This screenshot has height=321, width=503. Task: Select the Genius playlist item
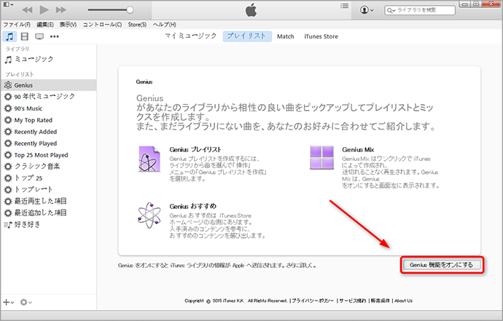[x=48, y=85]
